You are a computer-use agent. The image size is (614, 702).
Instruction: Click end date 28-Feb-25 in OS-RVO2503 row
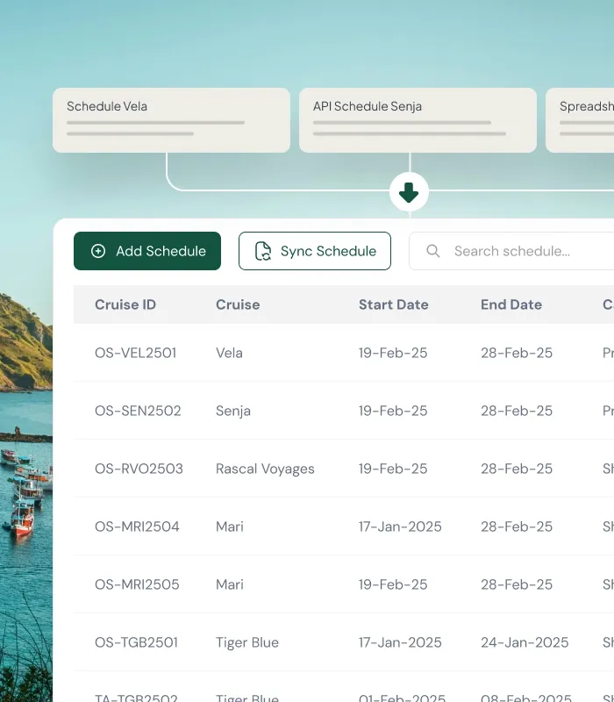(517, 469)
